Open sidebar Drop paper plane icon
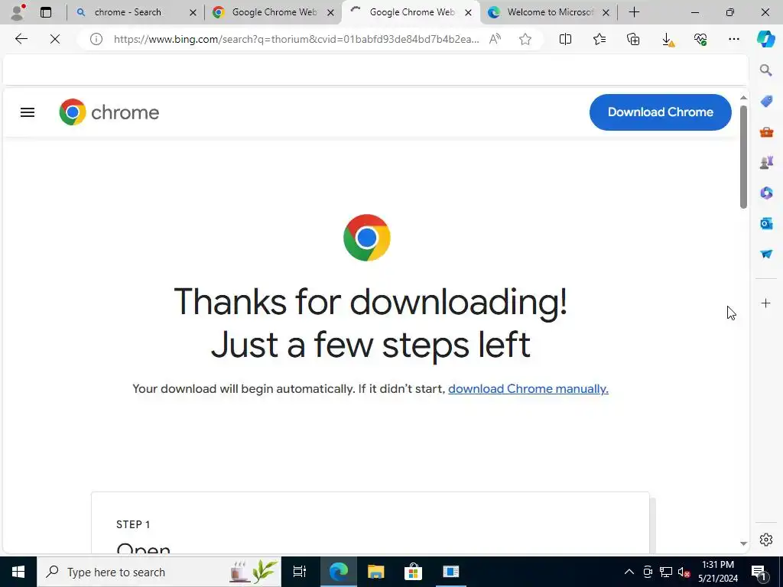Image resolution: width=783 pixels, height=587 pixels. point(766,254)
